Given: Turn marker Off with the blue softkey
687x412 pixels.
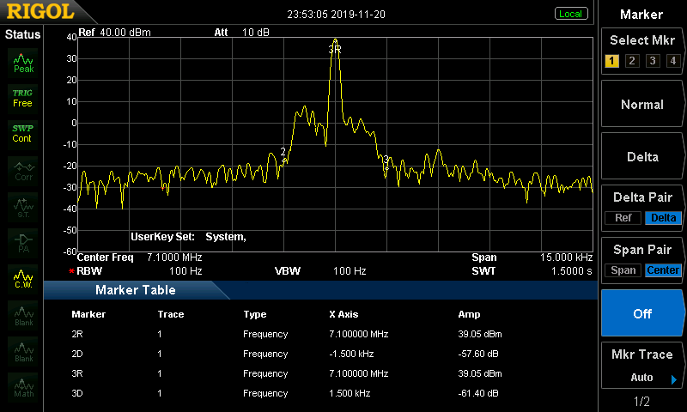Looking at the screenshot, I should 642,313.
